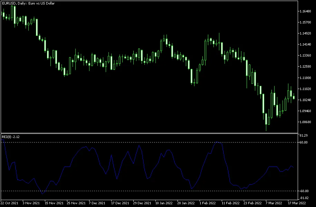Select the 10 Jan 2022 date marker
Image resolution: width=316 pixels, height=207 pixels.
coord(164,203)
